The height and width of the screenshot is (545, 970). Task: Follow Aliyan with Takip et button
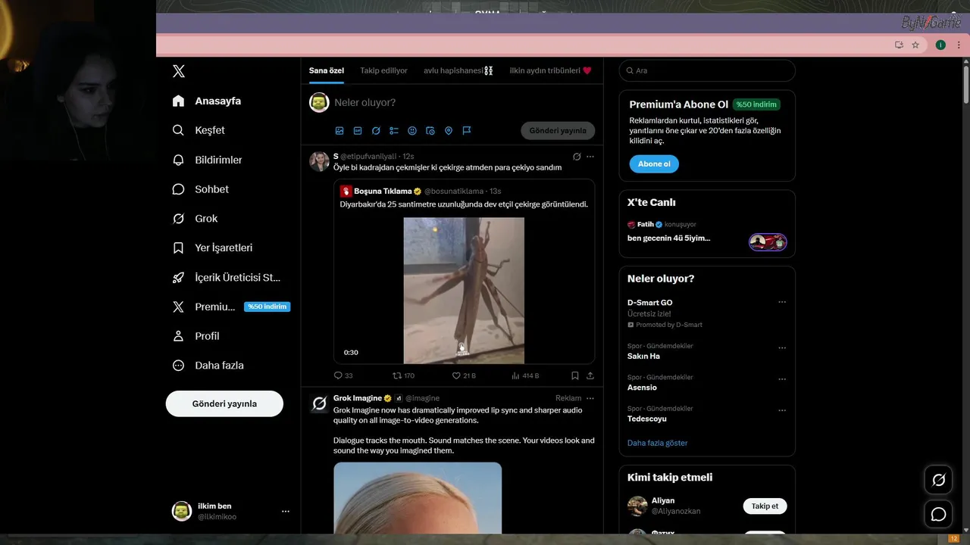point(765,506)
